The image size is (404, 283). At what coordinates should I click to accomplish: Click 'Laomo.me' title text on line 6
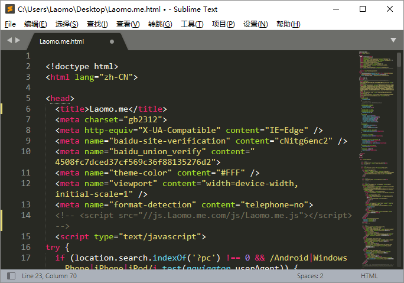[x=109, y=109]
